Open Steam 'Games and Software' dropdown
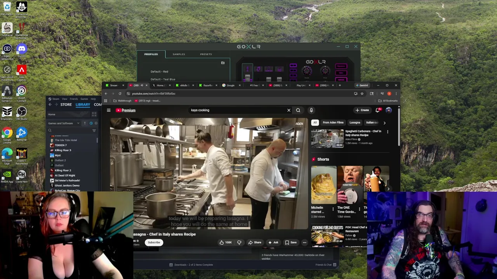The image size is (497, 279). point(64,123)
